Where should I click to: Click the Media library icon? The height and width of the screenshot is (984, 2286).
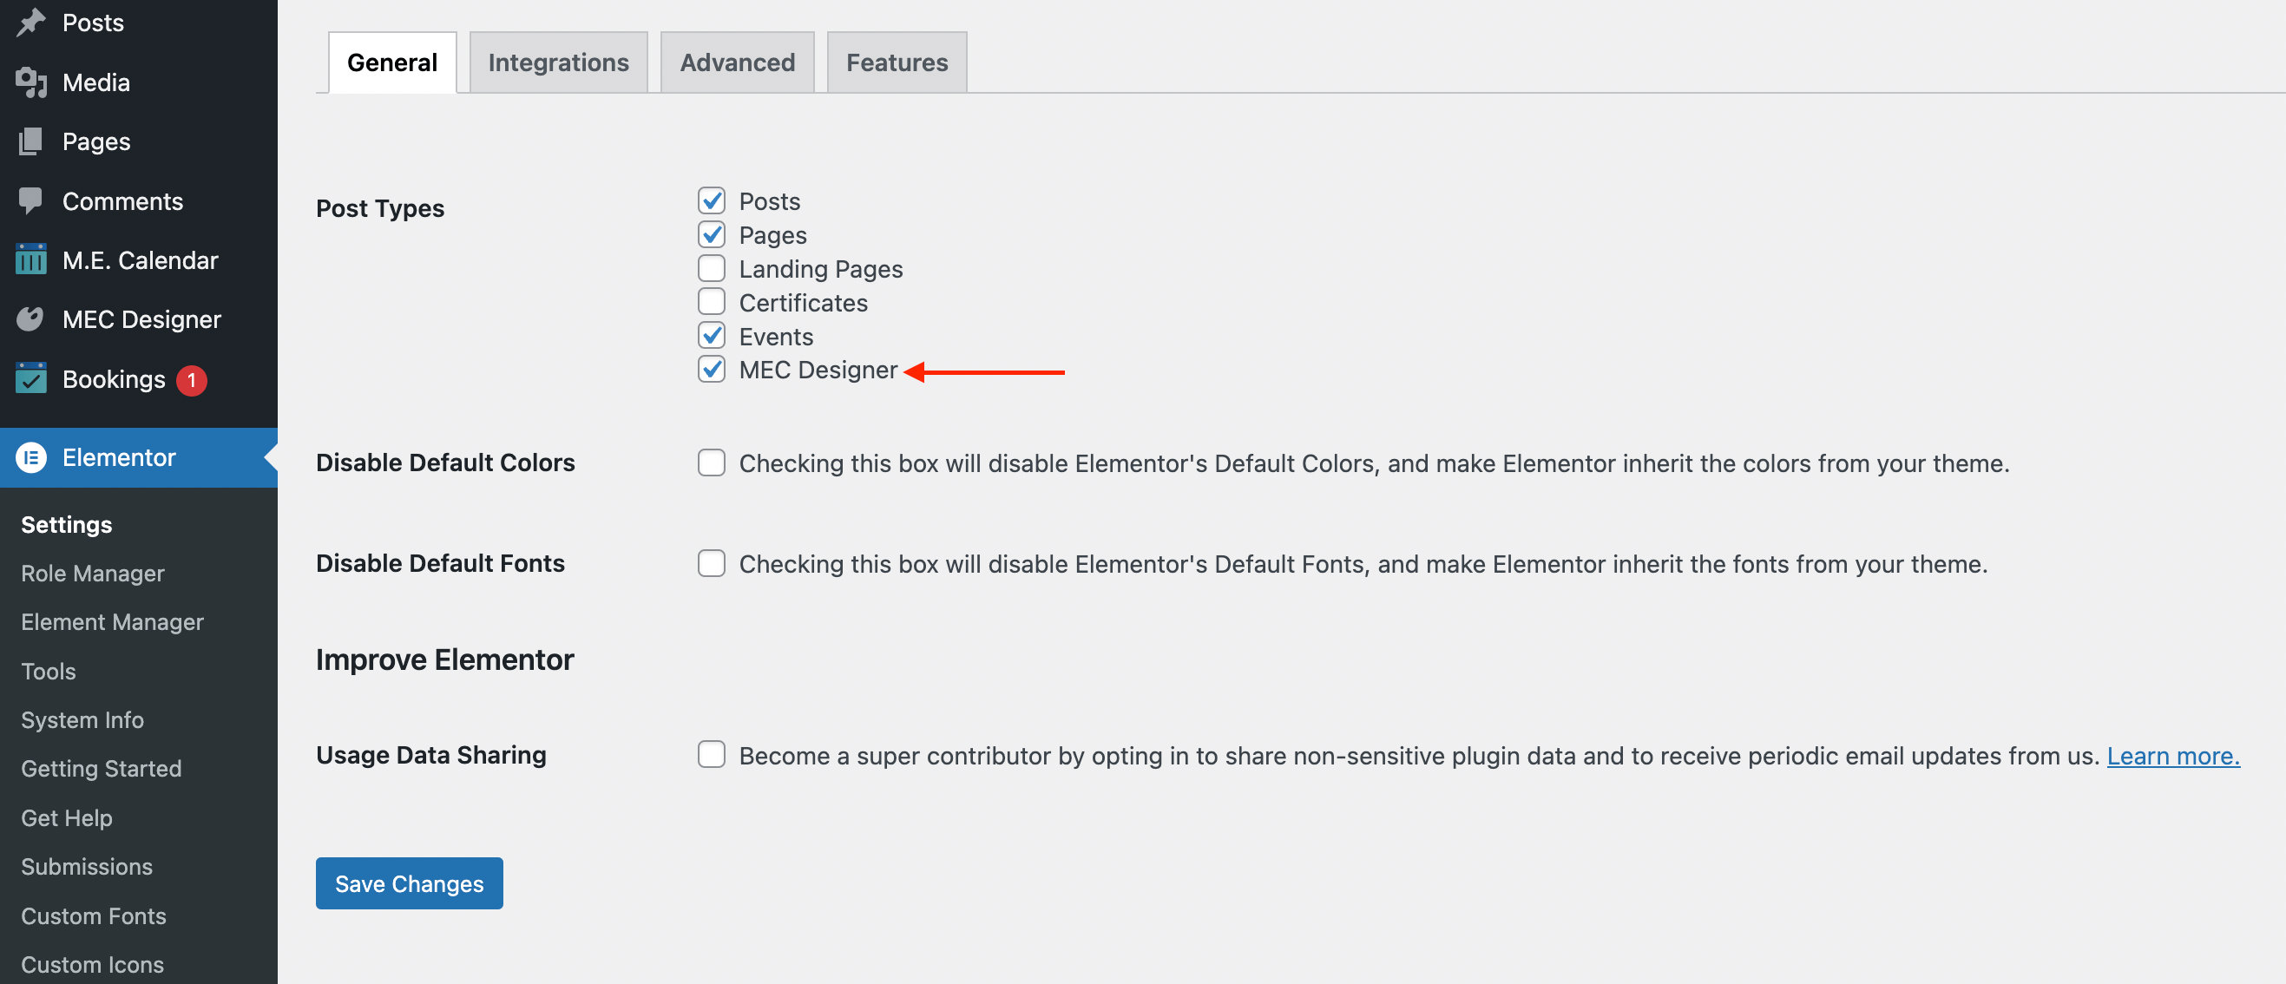click(31, 82)
